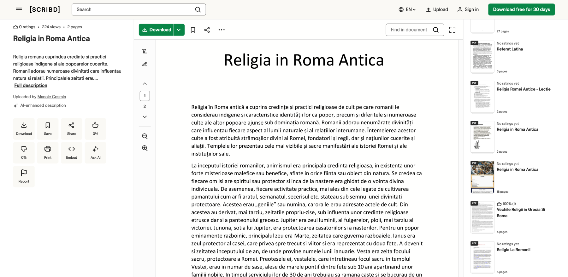Open the Referat Latina document thumbnail
568x277 pixels.
[x=482, y=57]
